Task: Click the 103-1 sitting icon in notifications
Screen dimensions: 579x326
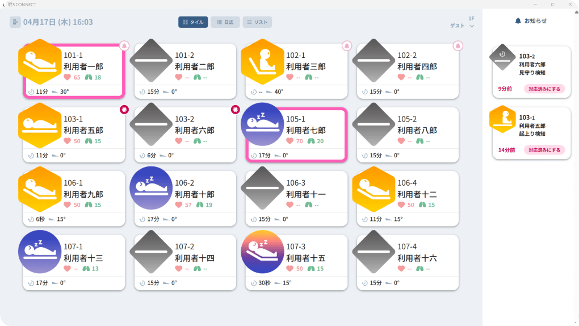Action: (502, 119)
